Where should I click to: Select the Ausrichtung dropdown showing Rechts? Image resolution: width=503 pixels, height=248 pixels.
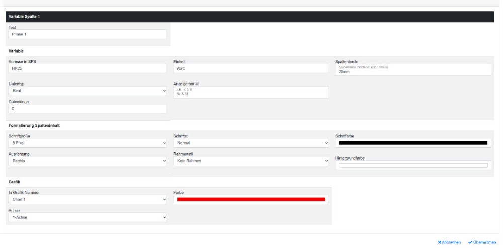coord(88,161)
